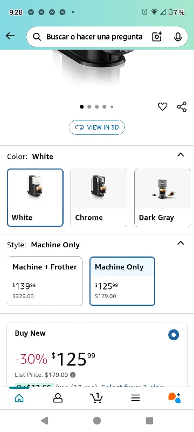Go to the Home tab

[x=19, y=398]
